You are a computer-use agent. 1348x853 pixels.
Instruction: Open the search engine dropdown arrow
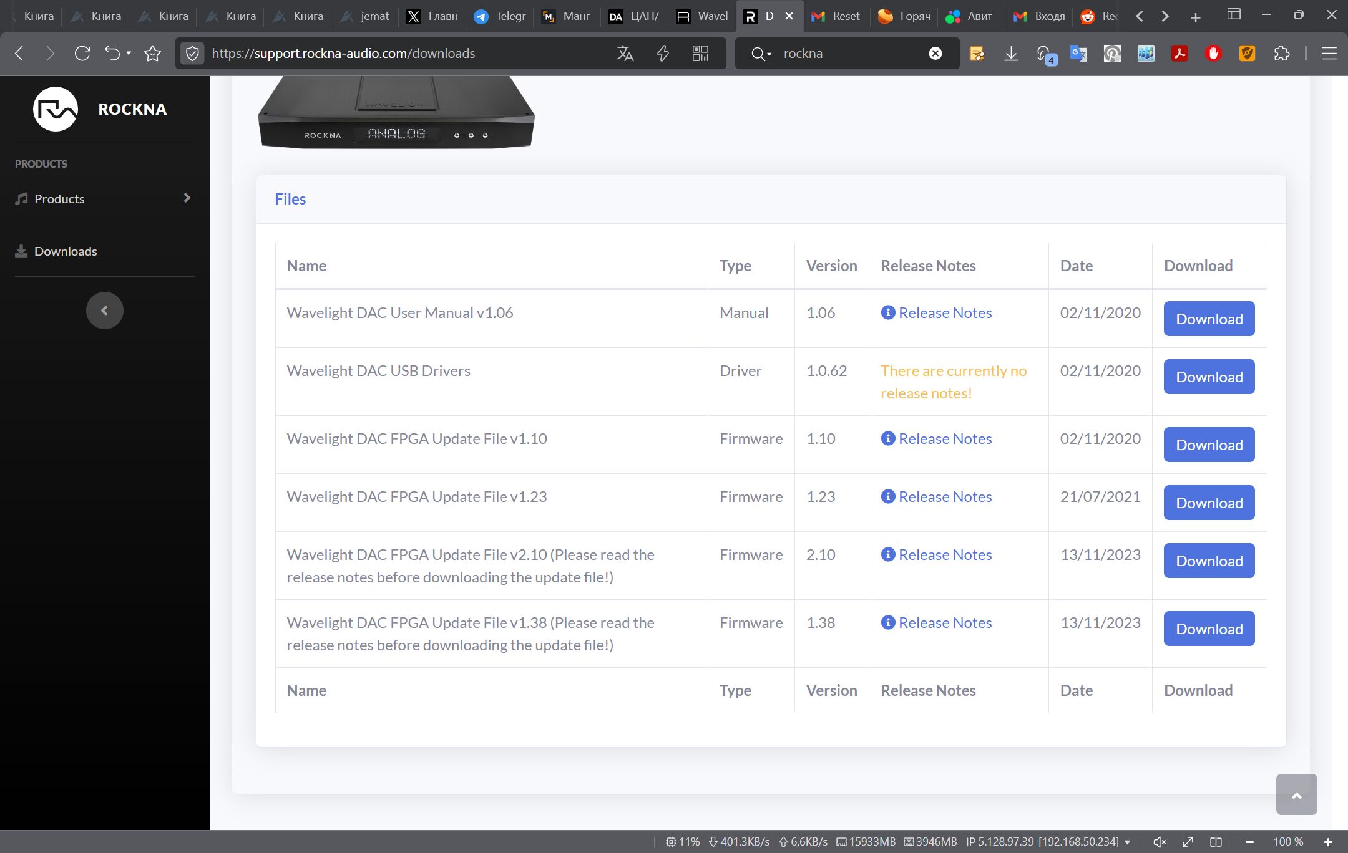pos(769,54)
